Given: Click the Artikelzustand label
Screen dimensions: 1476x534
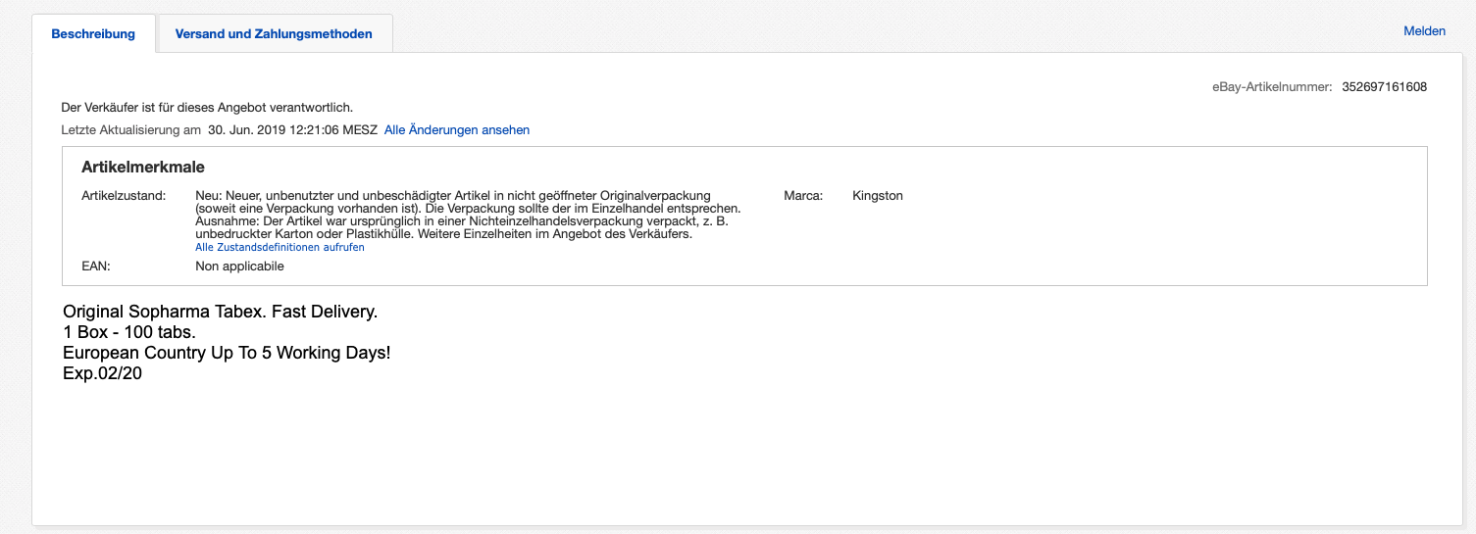Looking at the screenshot, I should (124, 196).
